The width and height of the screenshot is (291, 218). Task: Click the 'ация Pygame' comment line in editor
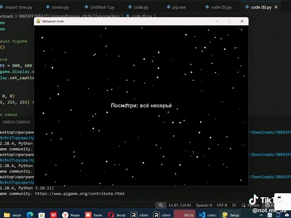point(14,41)
